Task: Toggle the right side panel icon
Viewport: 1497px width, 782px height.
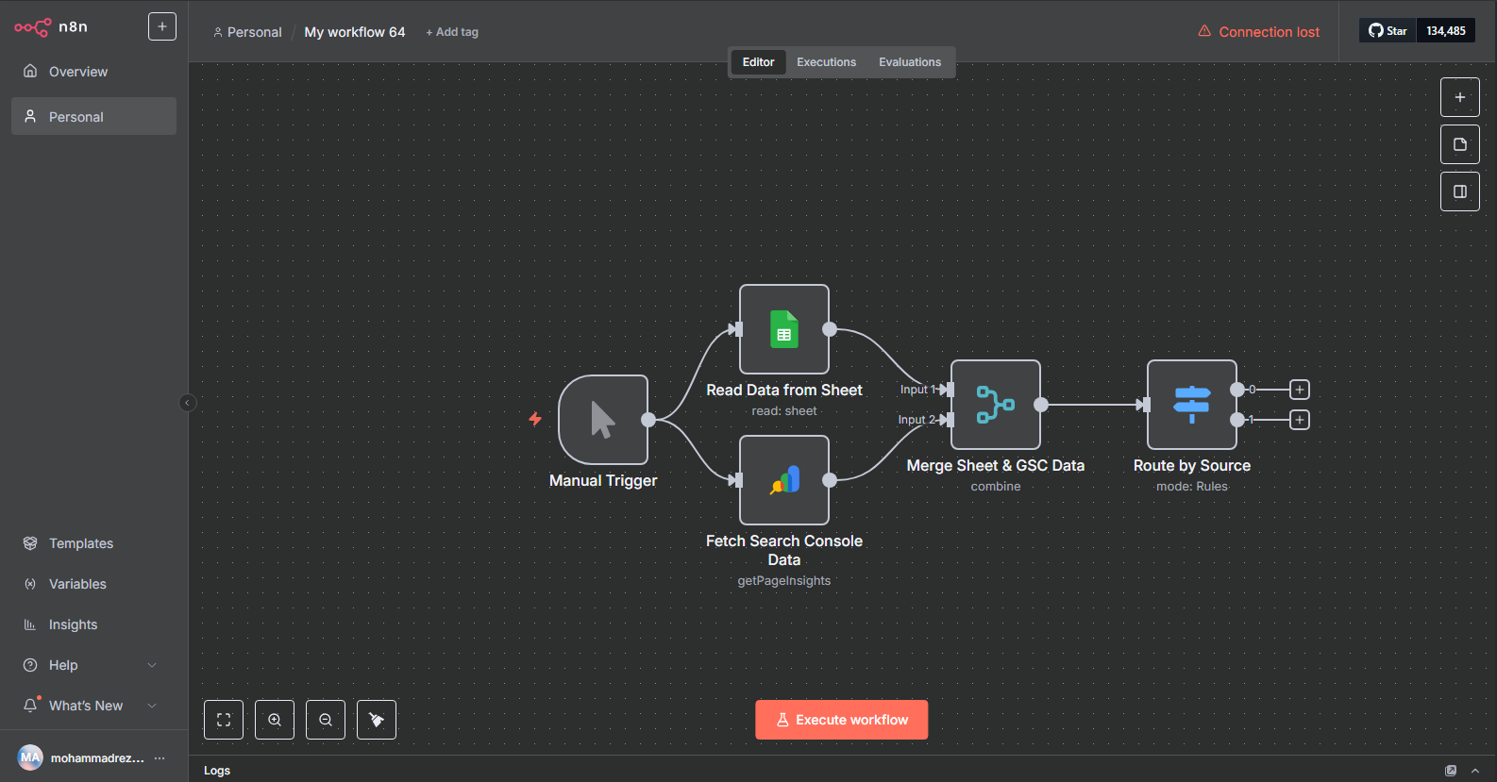Action: pos(1459,191)
